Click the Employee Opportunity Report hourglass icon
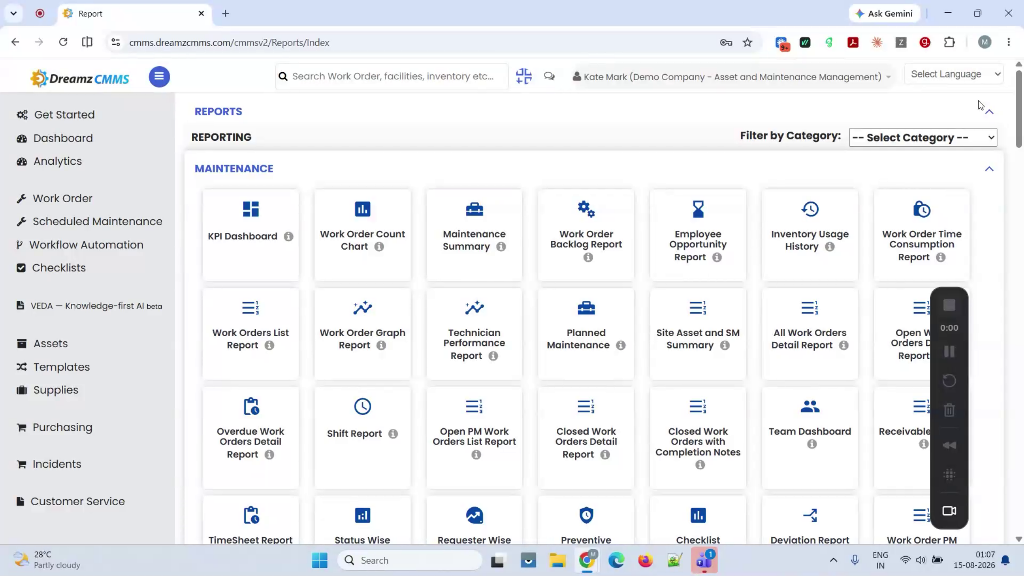Image resolution: width=1024 pixels, height=576 pixels. (698, 209)
